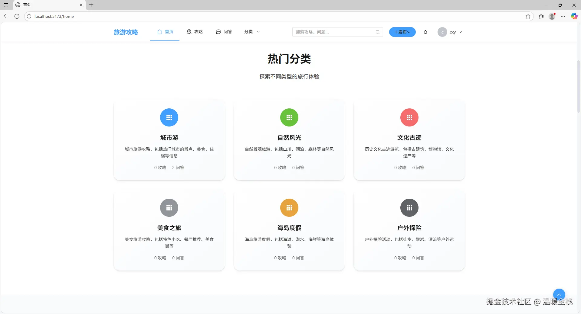Click the 城市游 blue category icon
Viewport: 581px width, 314px height.
click(169, 117)
